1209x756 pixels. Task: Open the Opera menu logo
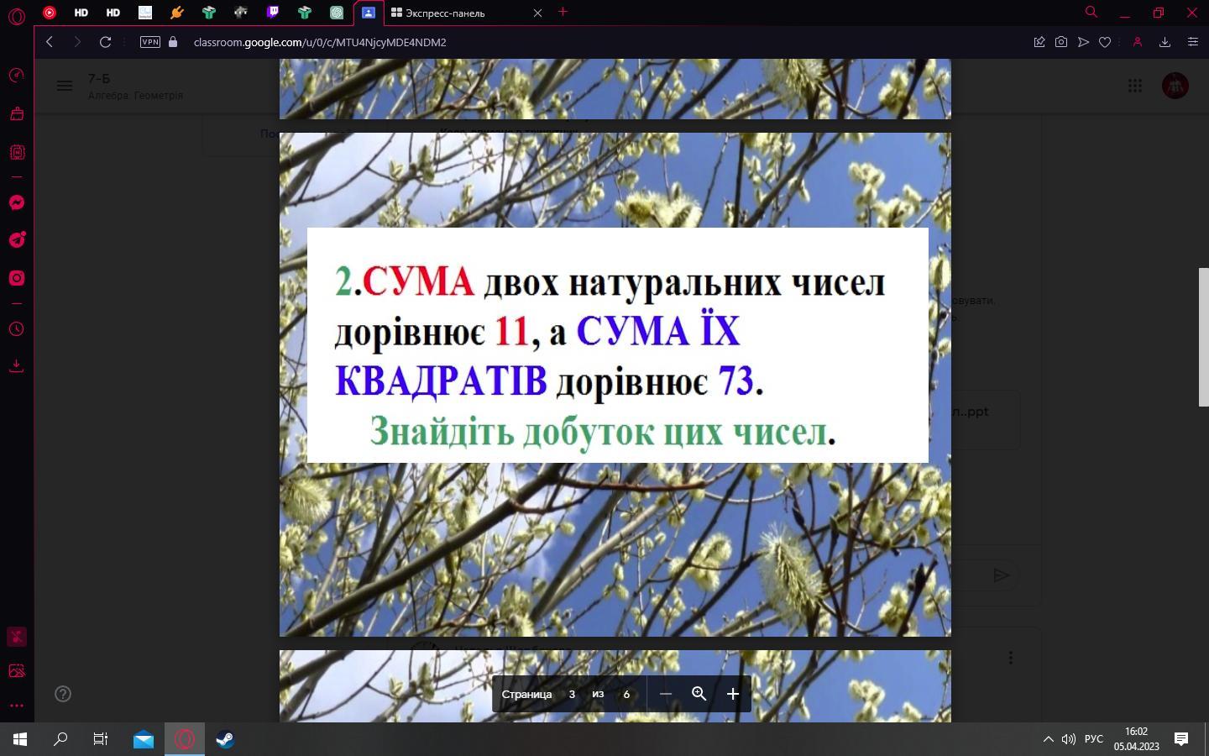[x=16, y=15]
